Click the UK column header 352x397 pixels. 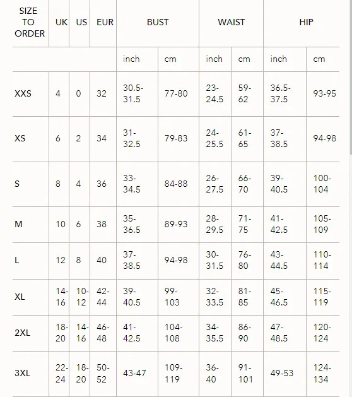tap(61, 22)
